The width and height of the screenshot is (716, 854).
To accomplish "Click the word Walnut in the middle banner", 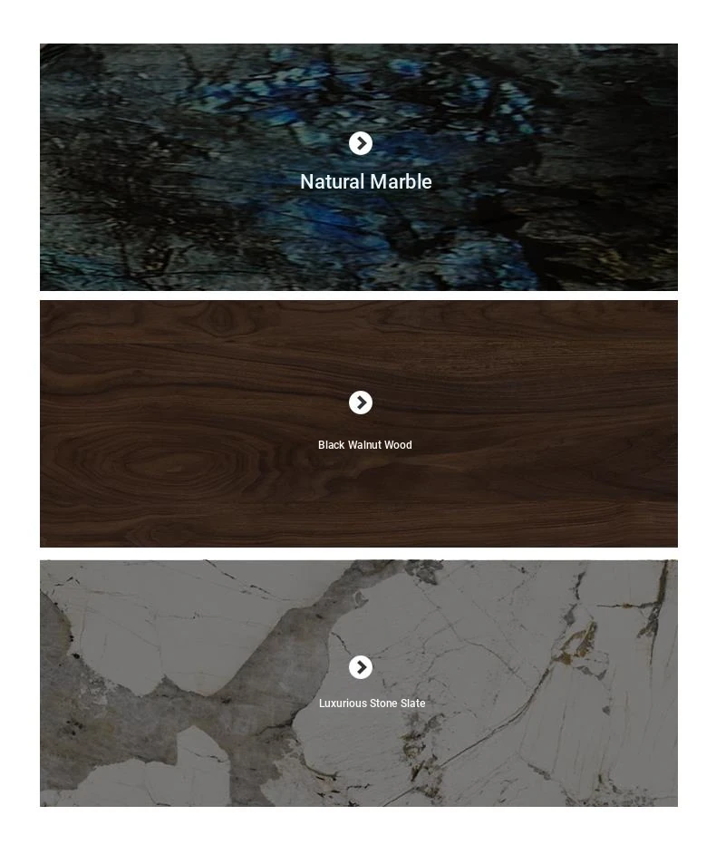I will point(364,445).
